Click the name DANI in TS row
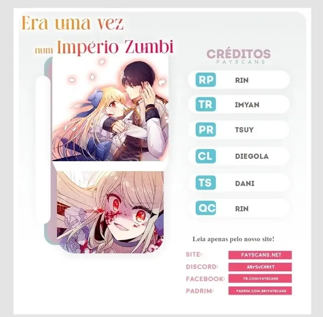323x317 pixels. (245, 183)
